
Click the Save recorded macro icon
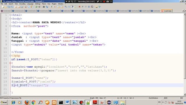point(92,7)
